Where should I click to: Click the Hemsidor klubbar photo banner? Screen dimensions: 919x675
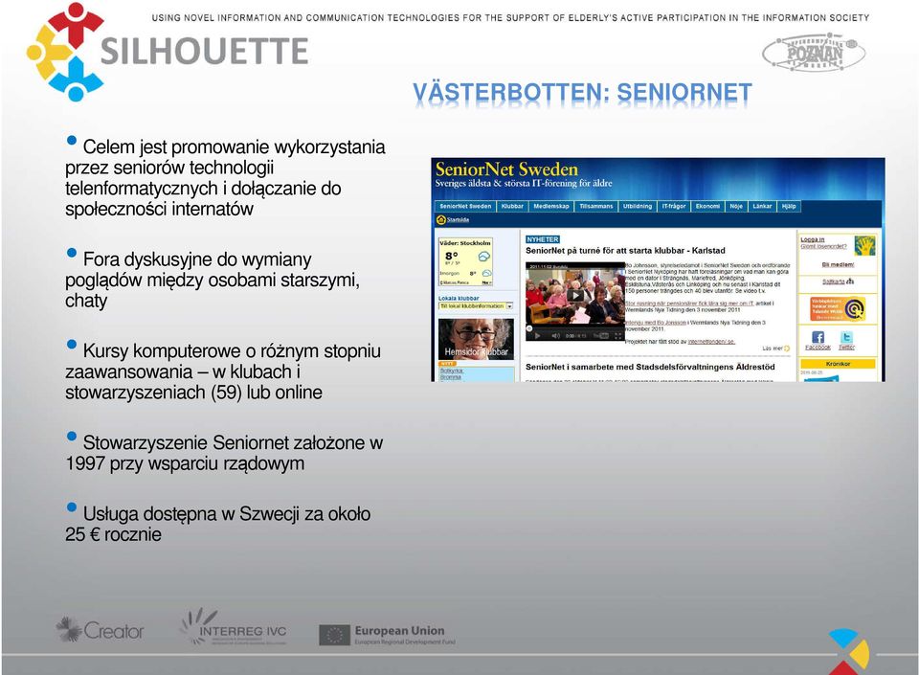click(x=476, y=339)
